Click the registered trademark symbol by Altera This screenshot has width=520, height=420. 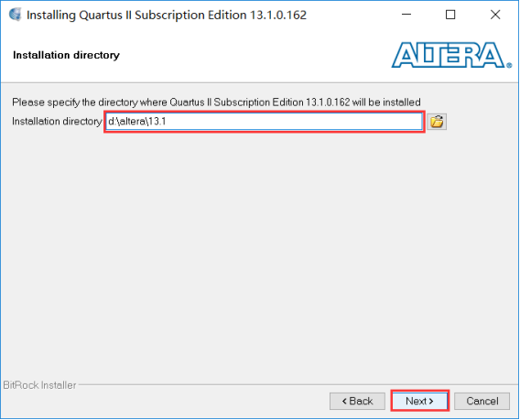(x=509, y=66)
